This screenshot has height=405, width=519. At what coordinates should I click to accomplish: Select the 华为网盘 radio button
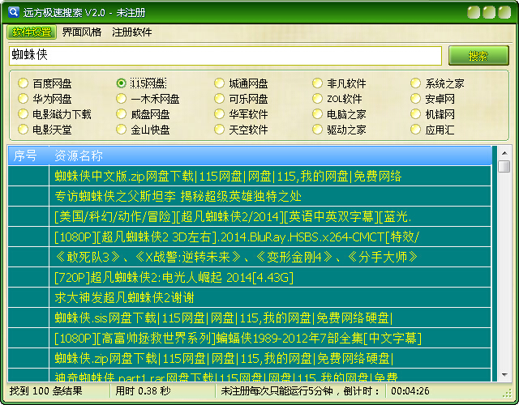pyautogui.click(x=23, y=99)
